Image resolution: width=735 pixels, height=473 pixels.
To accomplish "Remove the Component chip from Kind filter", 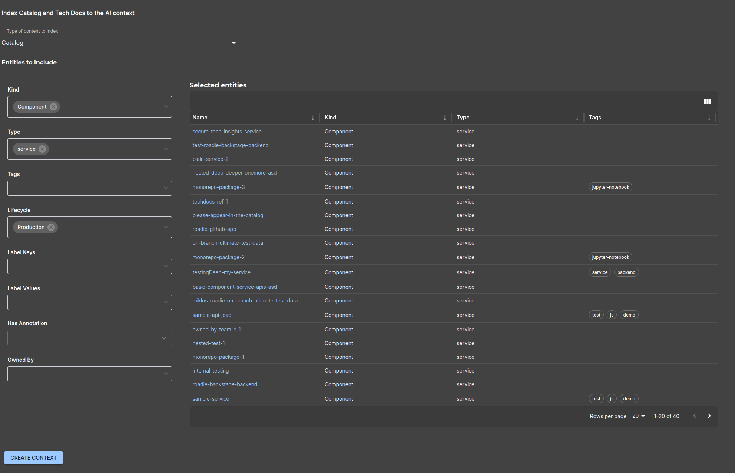I will tap(53, 107).
